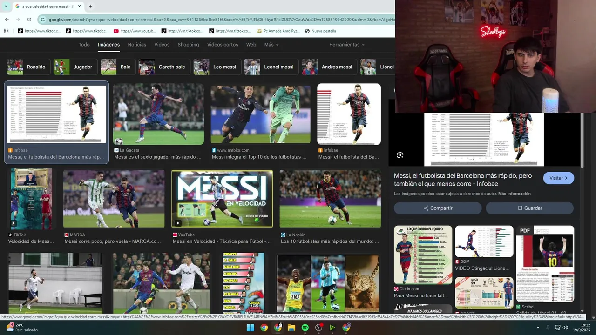The width and height of the screenshot is (596, 335).
Task: Open the La Gaceta Messi sprint image
Action: [158, 114]
